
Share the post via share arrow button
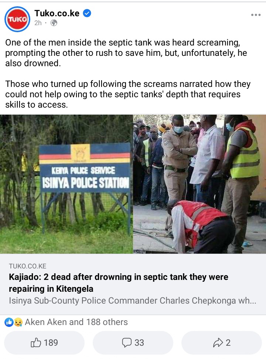[x=221, y=343]
